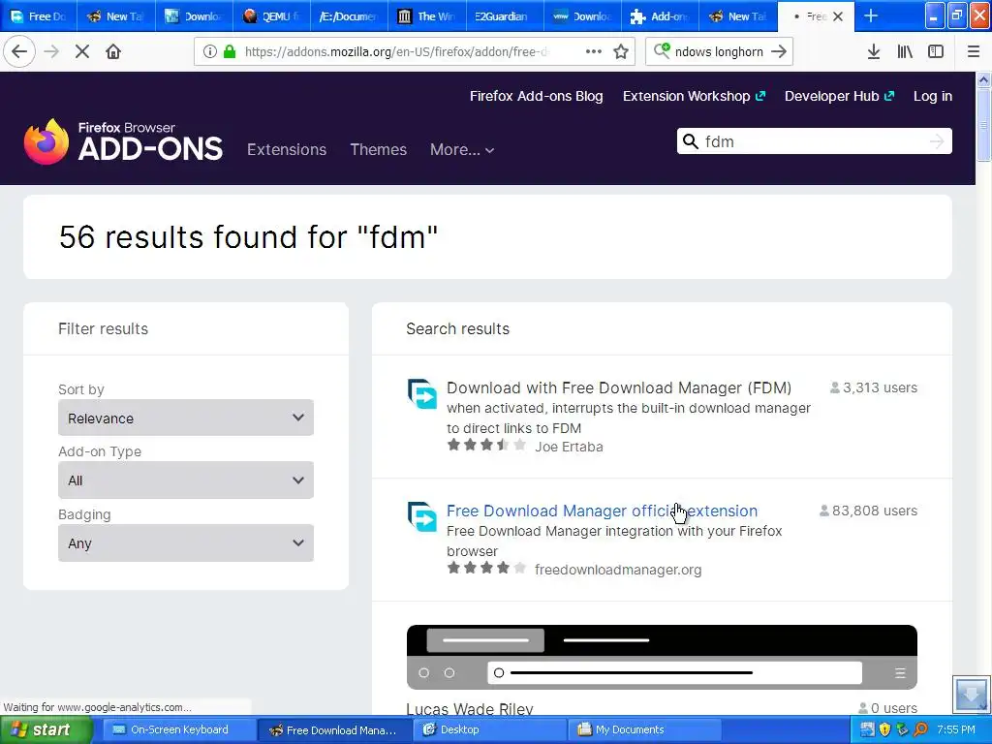992x744 pixels.
Task: Click Free Download Manager official extension icon
Action: coord(422,516)
